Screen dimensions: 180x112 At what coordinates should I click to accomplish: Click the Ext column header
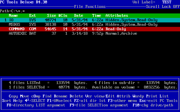tap(33, 16)
